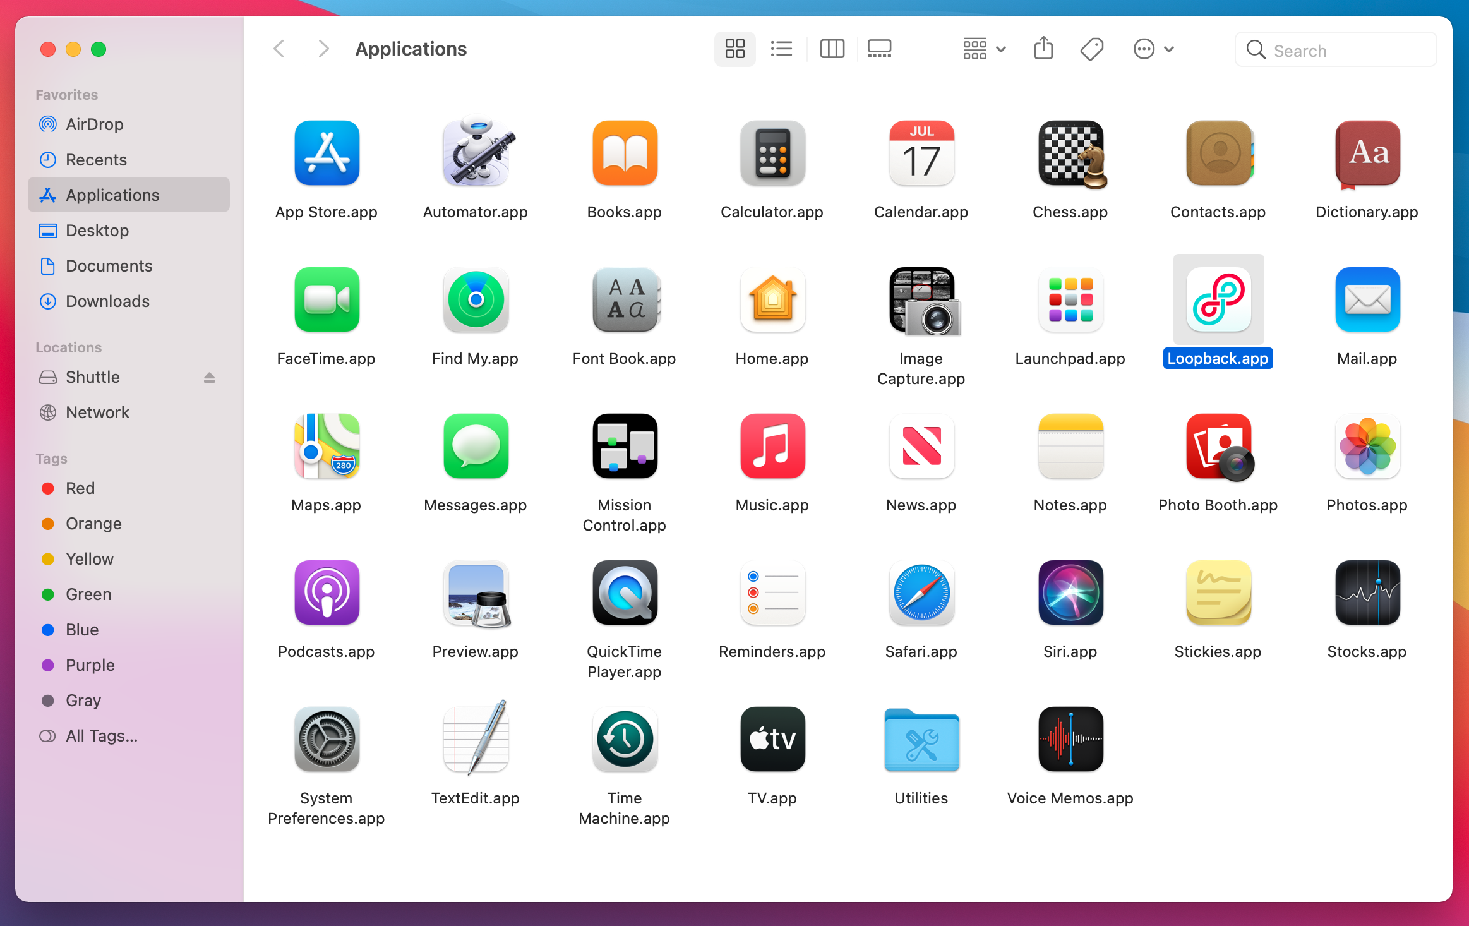Select the Reminders app icon
This screenshot has height=926, width=1469.
772,592
